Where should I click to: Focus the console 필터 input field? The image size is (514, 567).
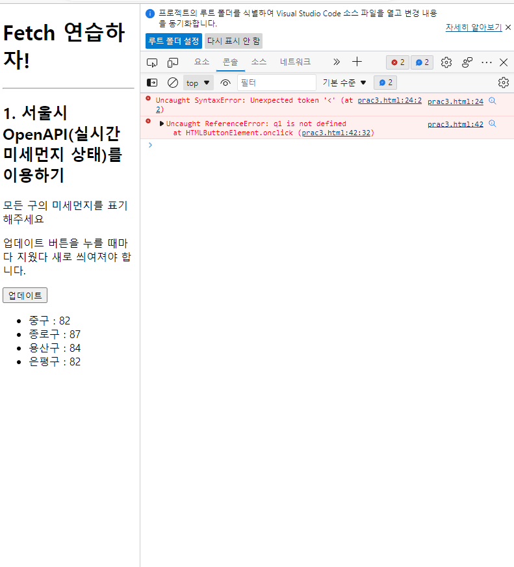(277, 83)
